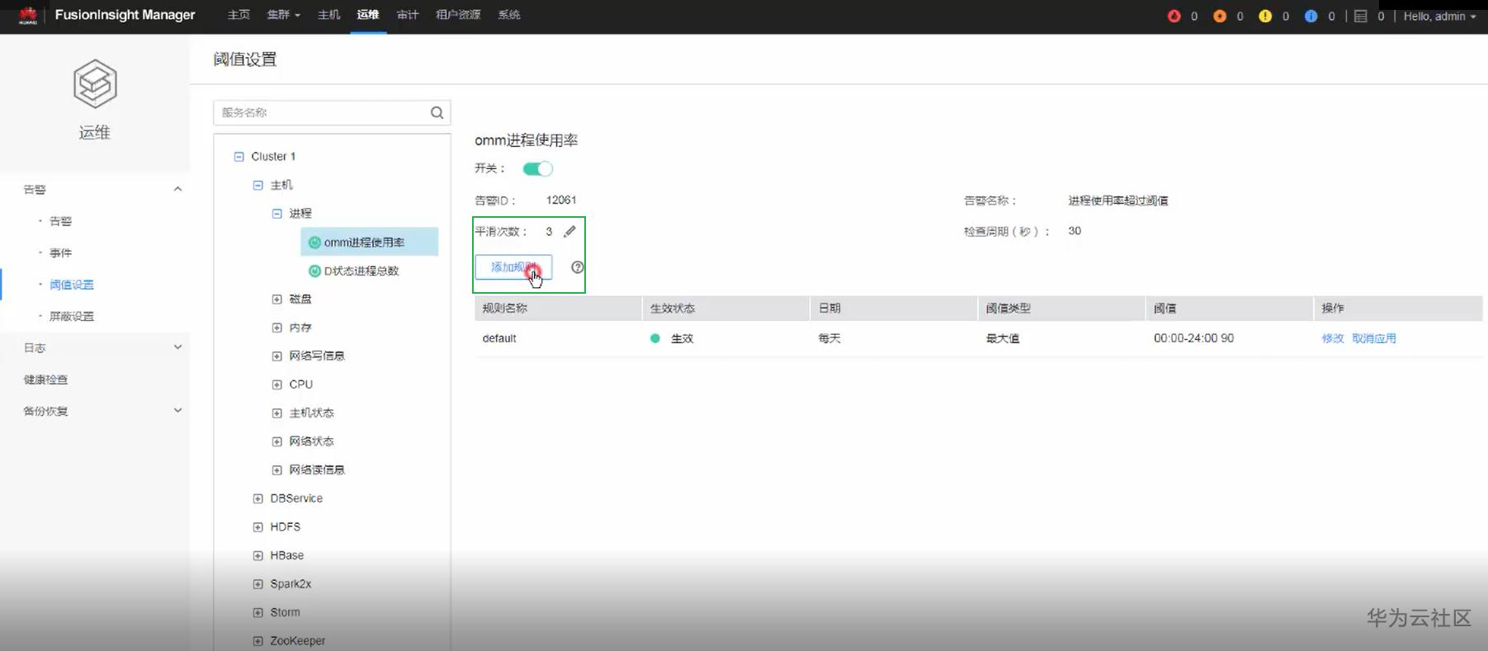Click the 添加规则 button
The image size is (1488, 651).
point(513,267)
